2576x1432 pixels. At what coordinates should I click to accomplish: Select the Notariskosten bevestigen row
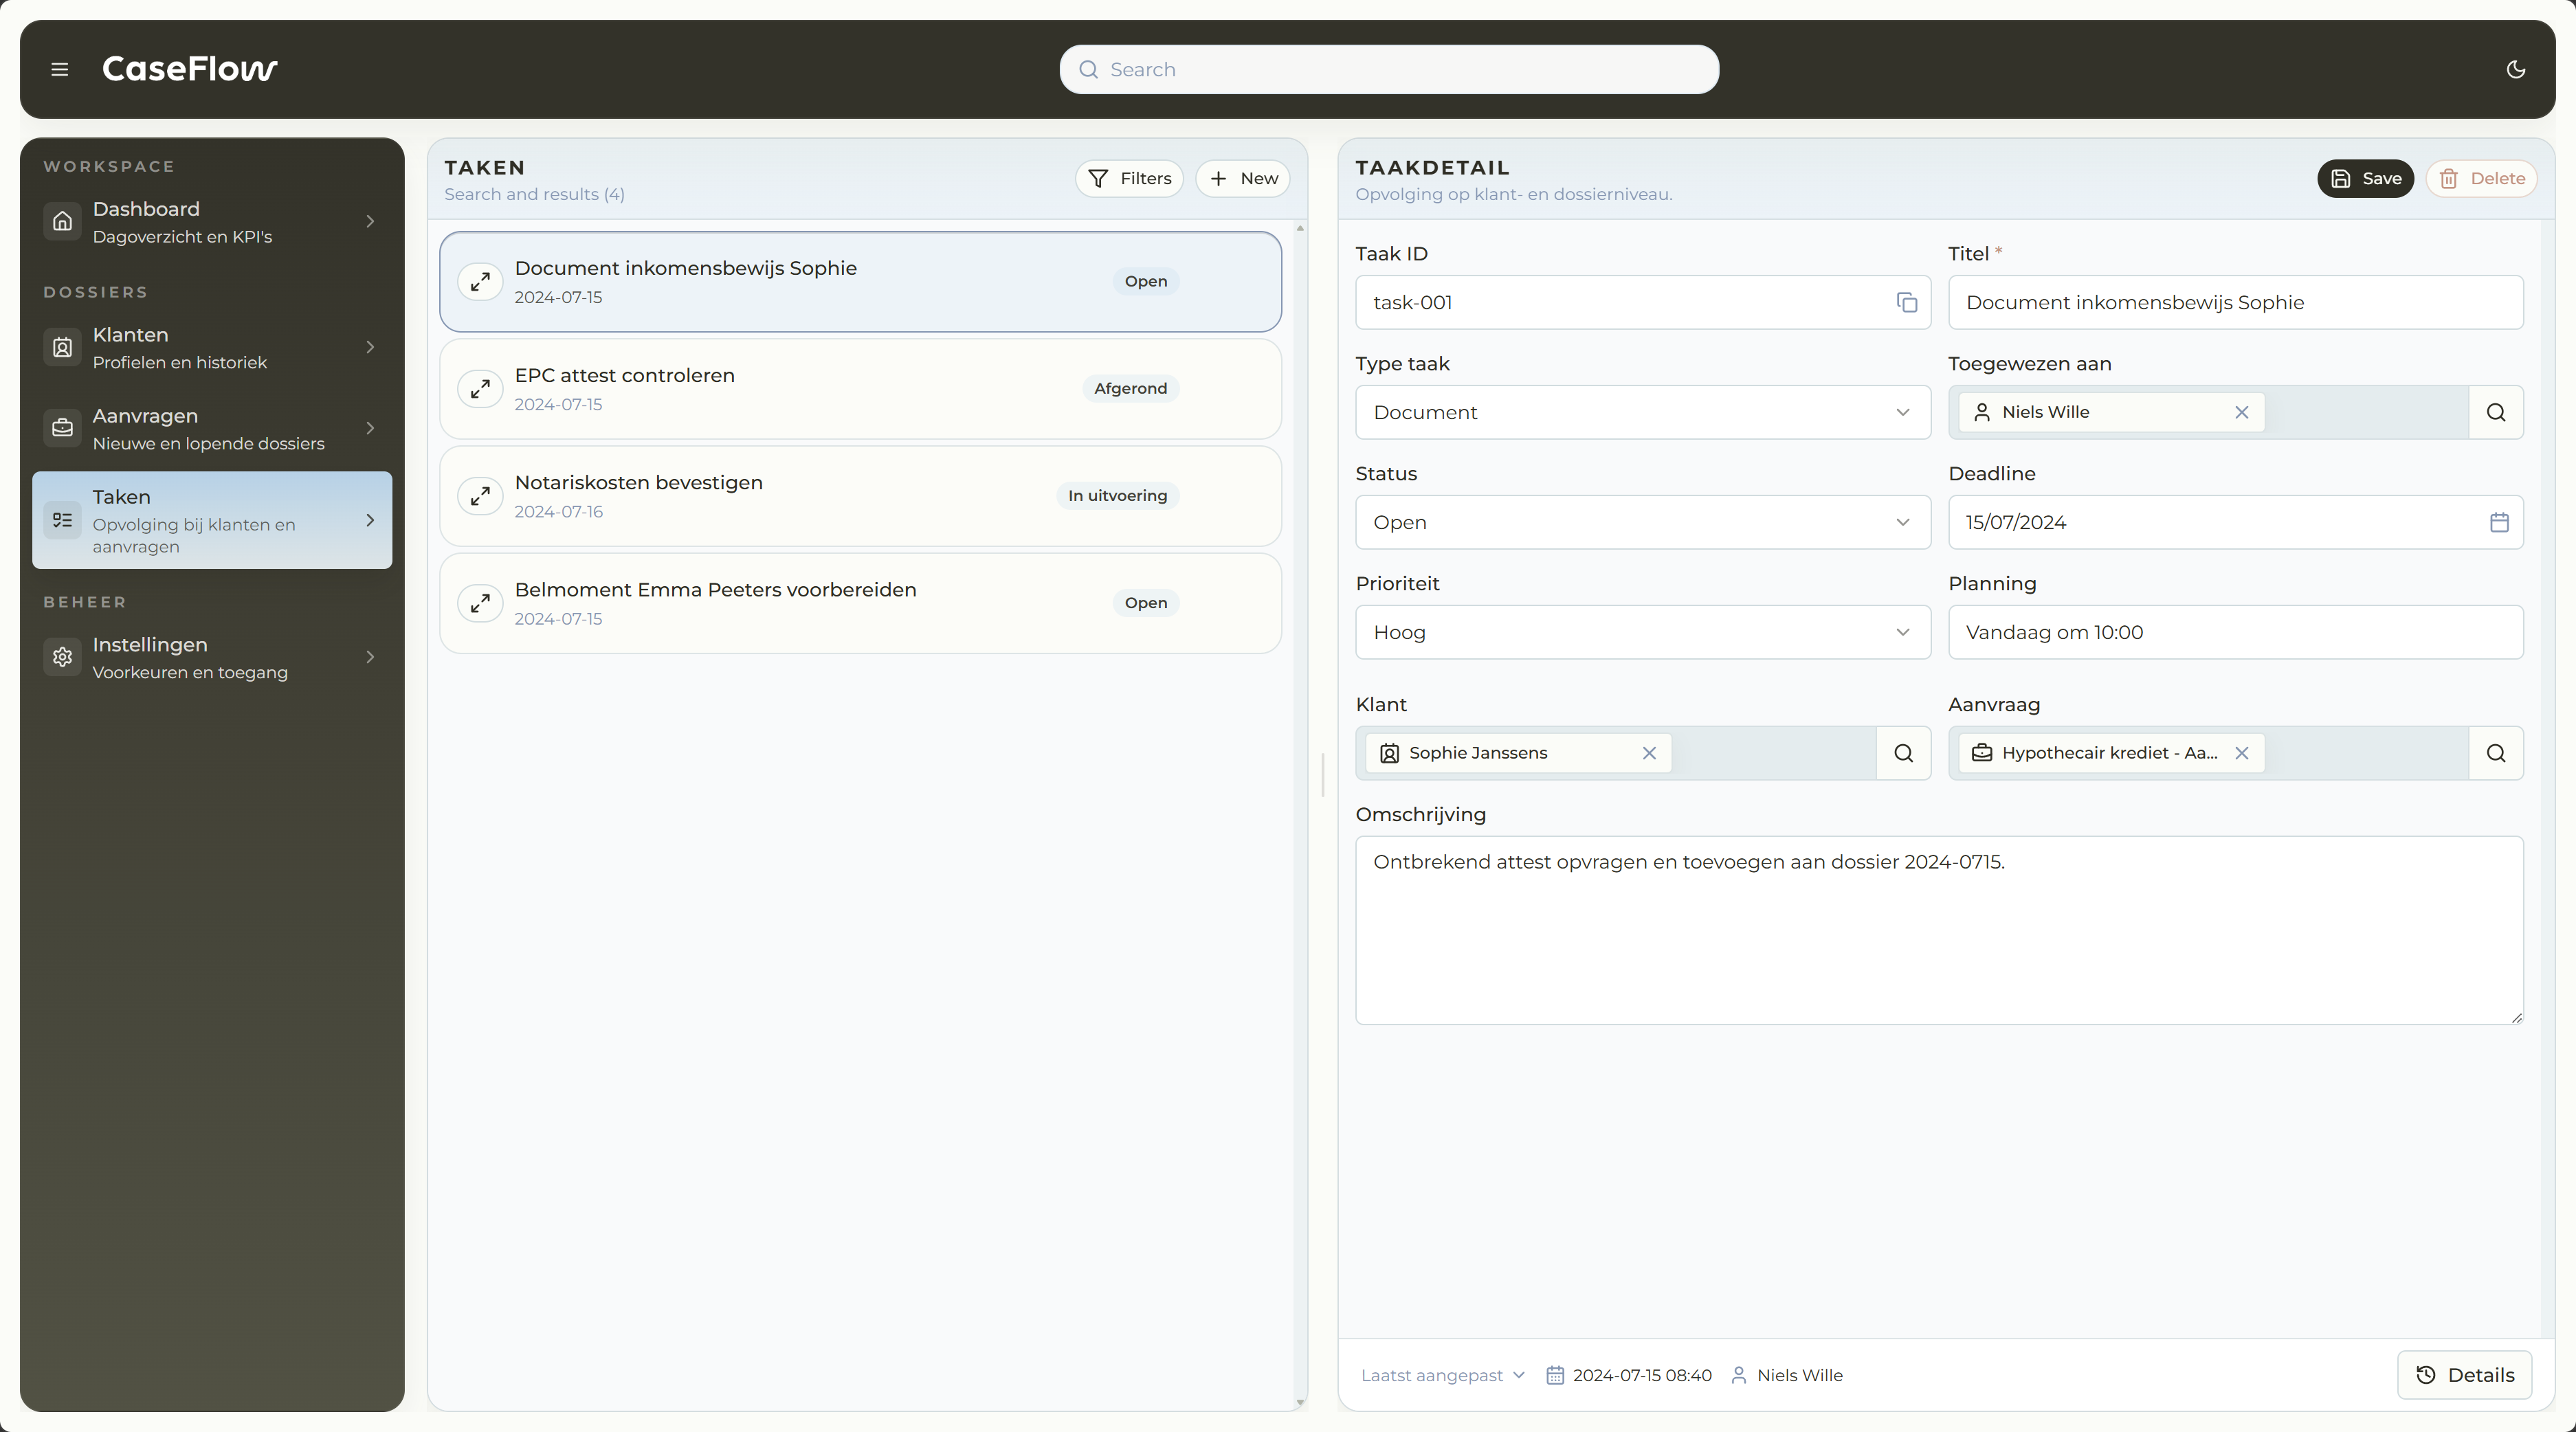click(860, 496)
